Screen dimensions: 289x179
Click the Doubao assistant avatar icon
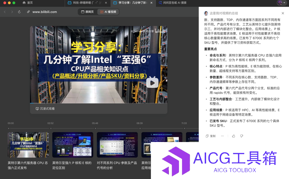[206, 13]
